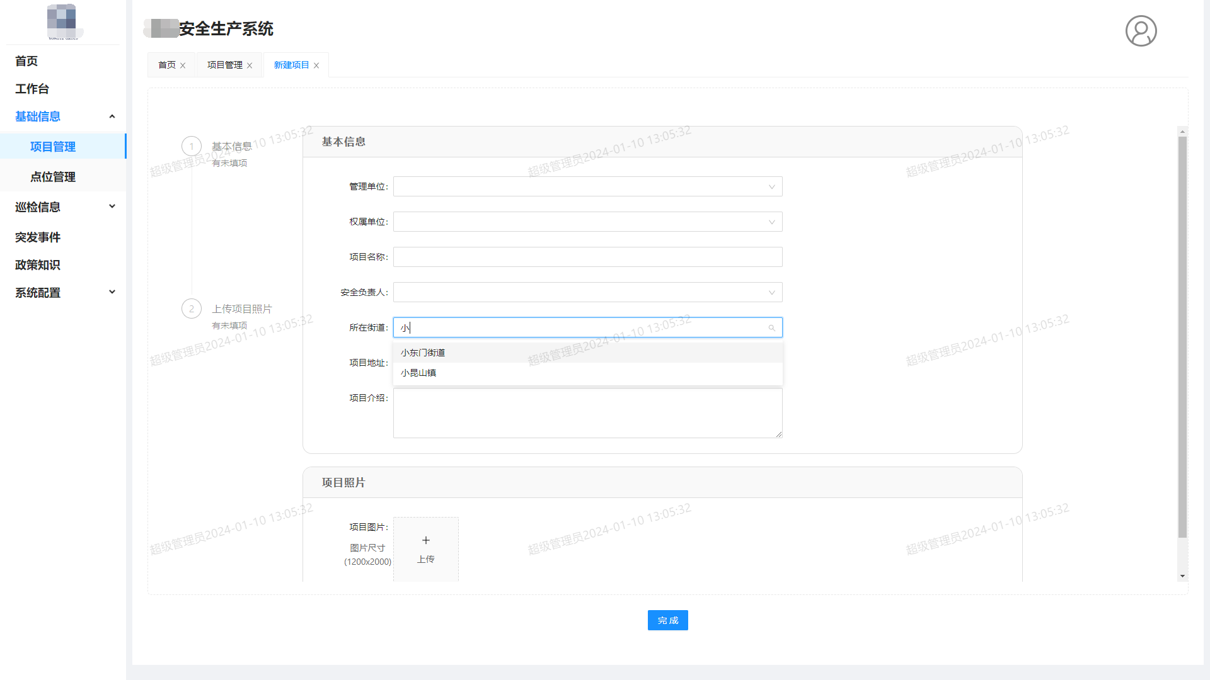The height and width of the screenshot is (680, 1210).
Task: Close the 新建项目 tab
Action: [316, 65]
